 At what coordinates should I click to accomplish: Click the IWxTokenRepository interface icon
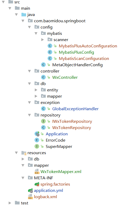(43, 121)
